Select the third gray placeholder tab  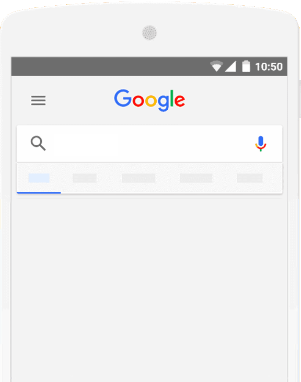[x=138, y=178]
